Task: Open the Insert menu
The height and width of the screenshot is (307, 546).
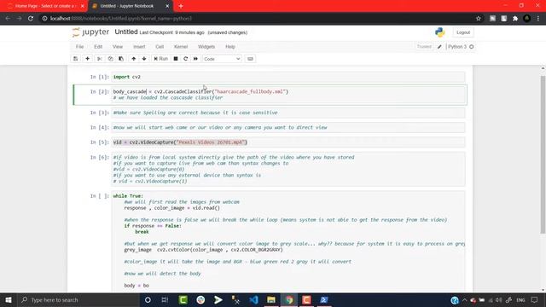Action: [x=139, y=47]
